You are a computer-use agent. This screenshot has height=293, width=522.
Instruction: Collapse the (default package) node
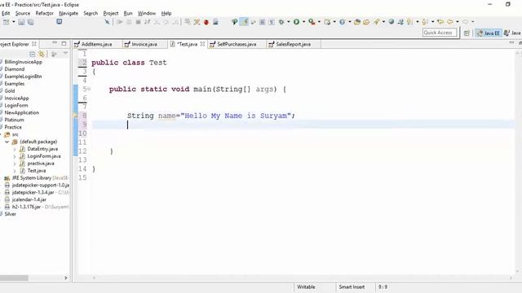(7, 142)
